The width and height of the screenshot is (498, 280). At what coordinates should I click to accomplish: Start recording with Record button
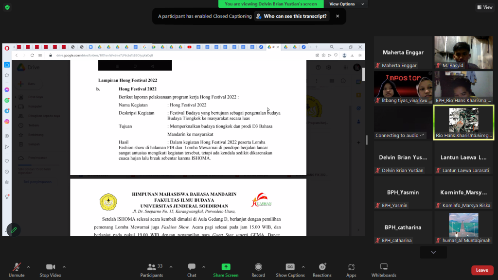point(258,270)
